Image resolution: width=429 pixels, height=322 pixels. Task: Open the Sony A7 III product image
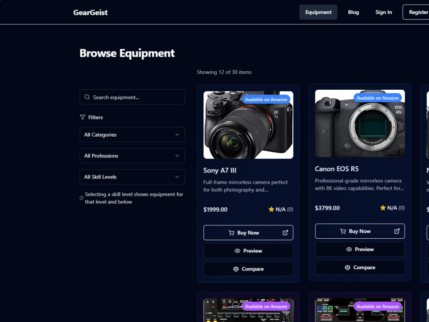pos(248,125)
